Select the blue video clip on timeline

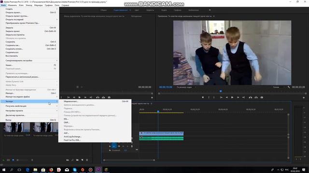click(x=161, y=134)
